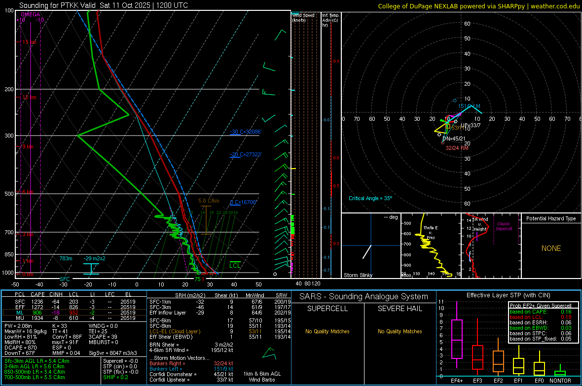The image size is (582, 386).
Task: Click the Potential Hazard Type header
Action: point(551,218)
